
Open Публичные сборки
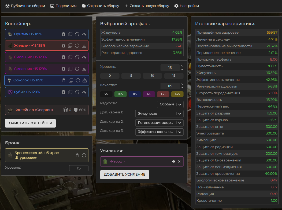pyautogui.click(x=25, y=6)
